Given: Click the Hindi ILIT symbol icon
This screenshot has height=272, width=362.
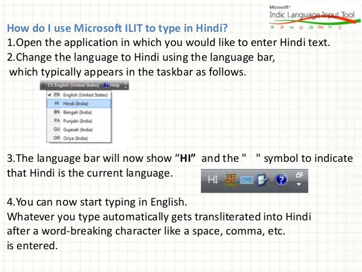Looking at the screenshot, I should (231, 179).
